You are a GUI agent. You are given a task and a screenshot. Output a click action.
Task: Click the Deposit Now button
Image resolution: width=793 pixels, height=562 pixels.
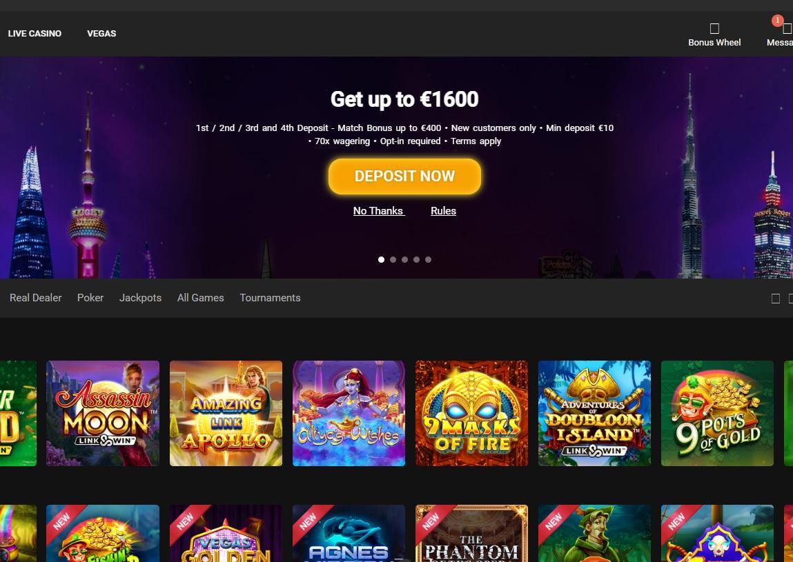pyautogui.click(x=404, y=177)
